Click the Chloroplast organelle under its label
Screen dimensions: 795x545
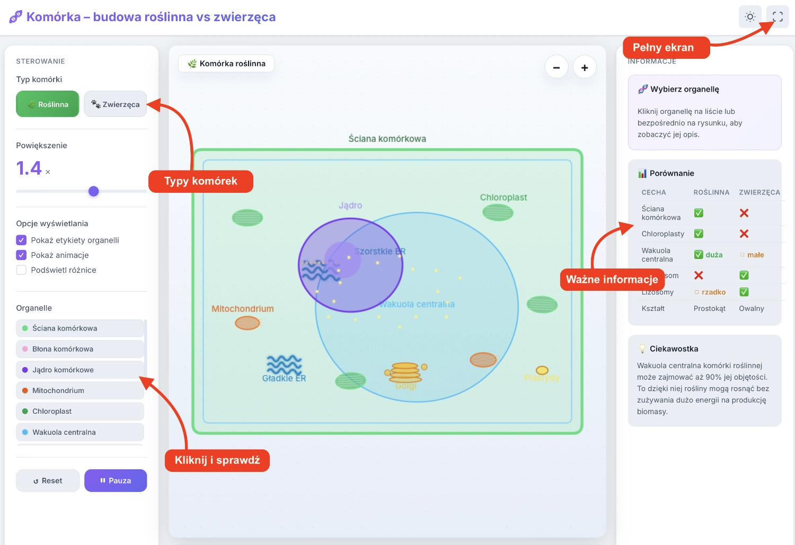point(498,212)
